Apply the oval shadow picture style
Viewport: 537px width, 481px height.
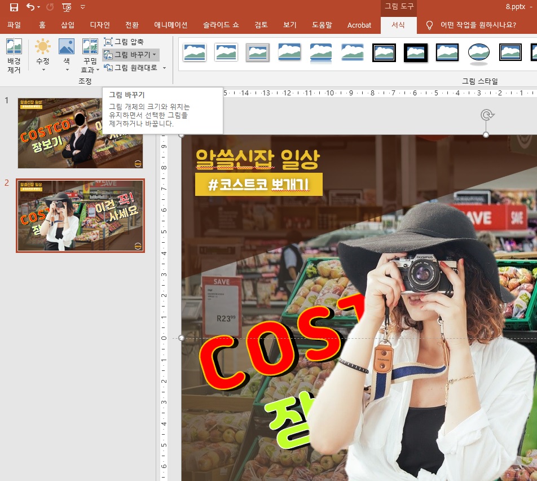479,53
